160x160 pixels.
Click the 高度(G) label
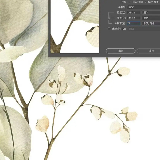pyautogui.click(x=121, y=18)
